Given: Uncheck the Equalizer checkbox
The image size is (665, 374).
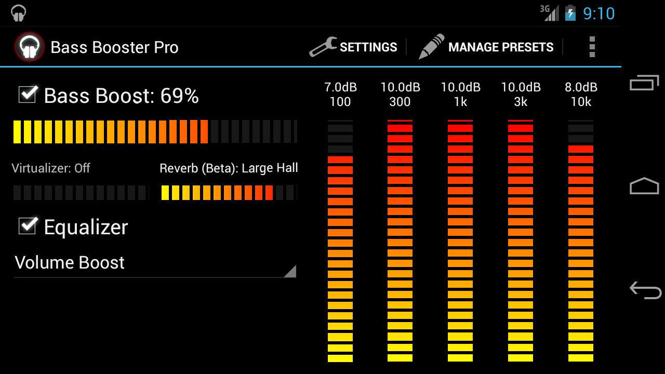Looking at the screenshot, I should [28, 225].
